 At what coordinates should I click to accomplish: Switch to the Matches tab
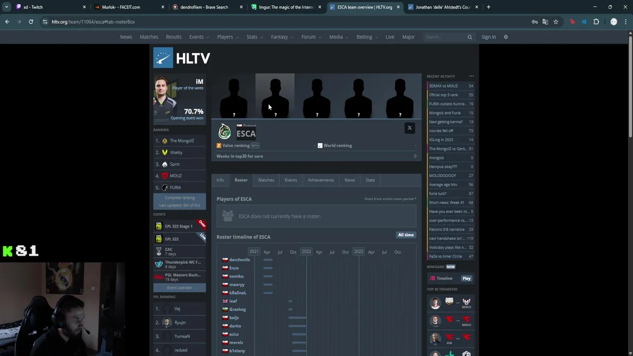pos(266,180)
